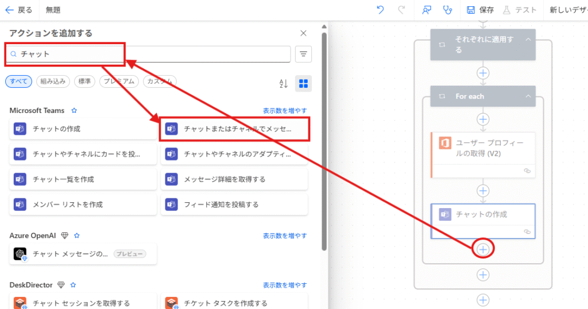
Task: Click connection link icon on profile card
Action: (527, 171)
